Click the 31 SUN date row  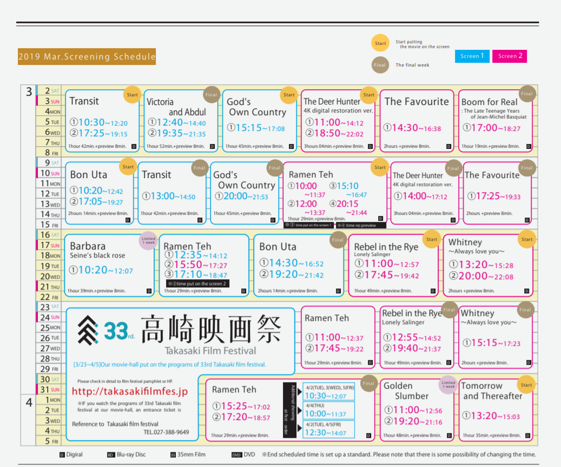(x=49, y=389)
